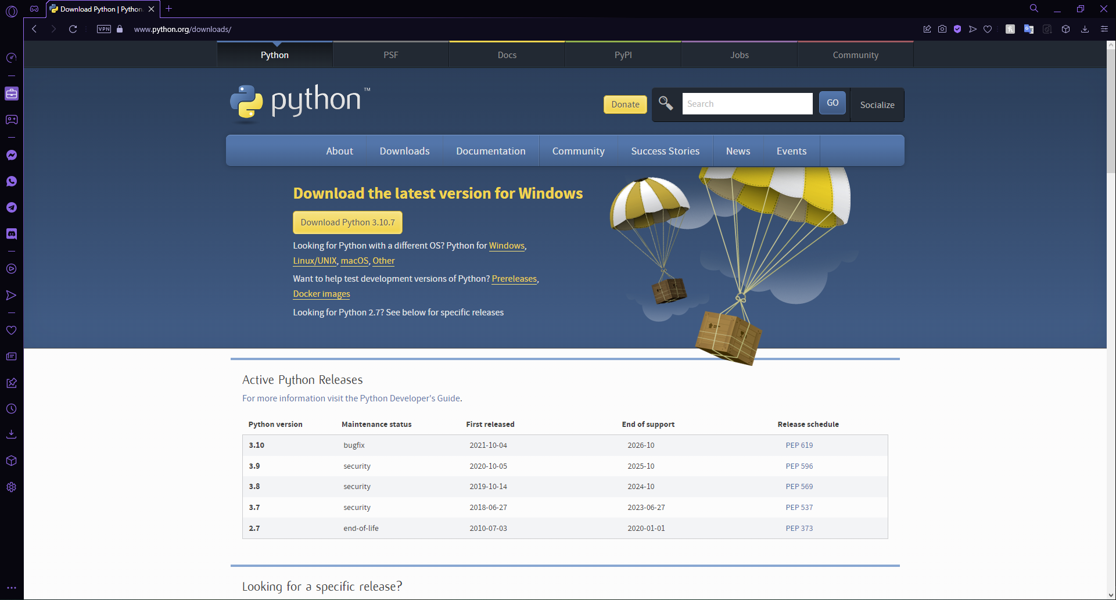This screenshot has width=1116, height=600.
Task: Open Bookmarks heart in sidebar
Action: point(12,330)
